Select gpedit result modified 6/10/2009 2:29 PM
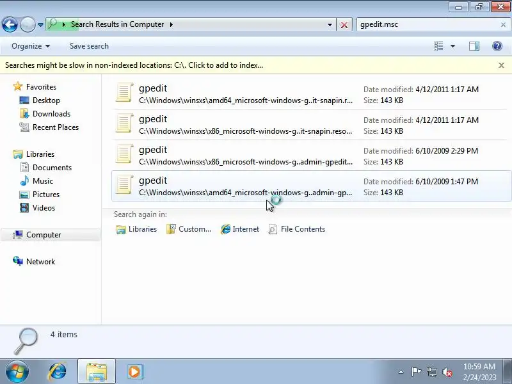Image resolution: width=512 pixels, height=384 pixels. 311,155
